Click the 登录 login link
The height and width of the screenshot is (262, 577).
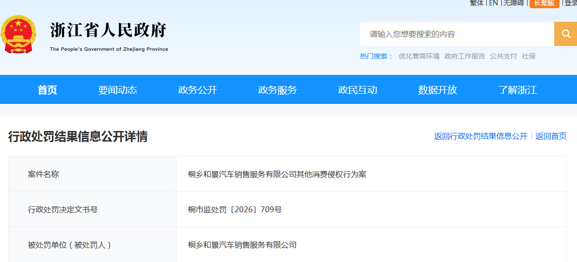(x=571, y=3)
